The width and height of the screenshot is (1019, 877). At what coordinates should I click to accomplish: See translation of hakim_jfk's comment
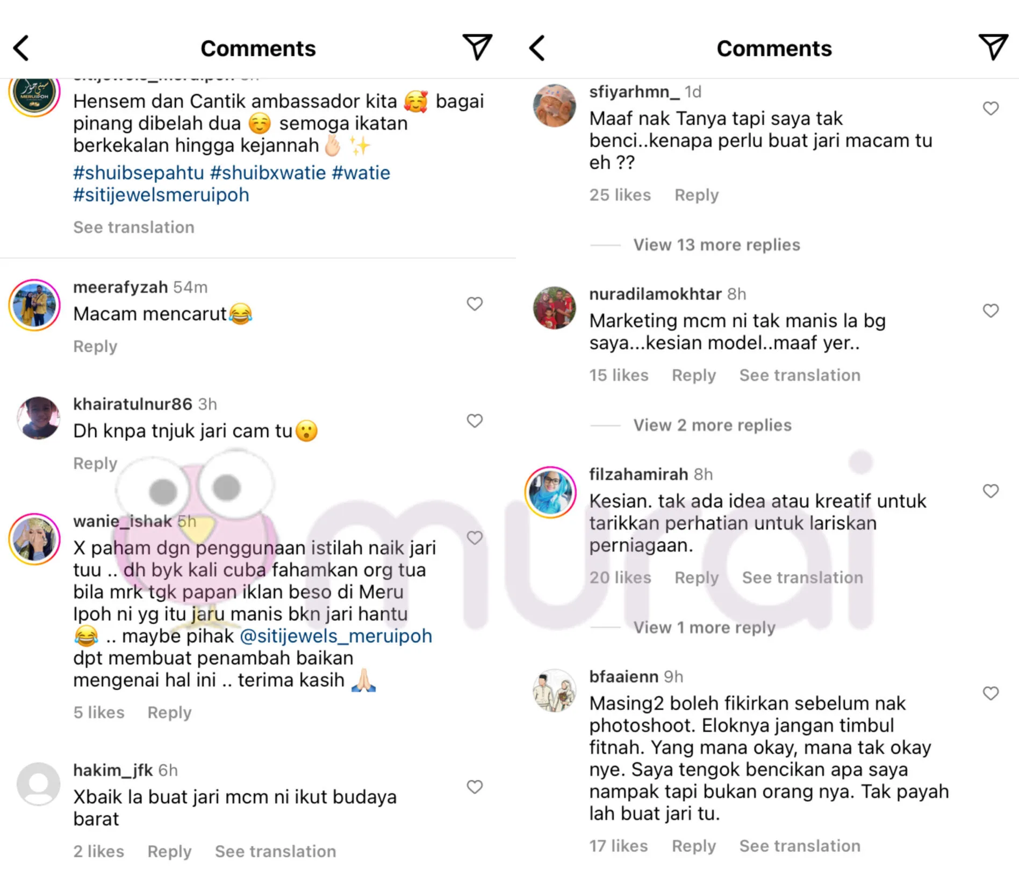(275, 851)
